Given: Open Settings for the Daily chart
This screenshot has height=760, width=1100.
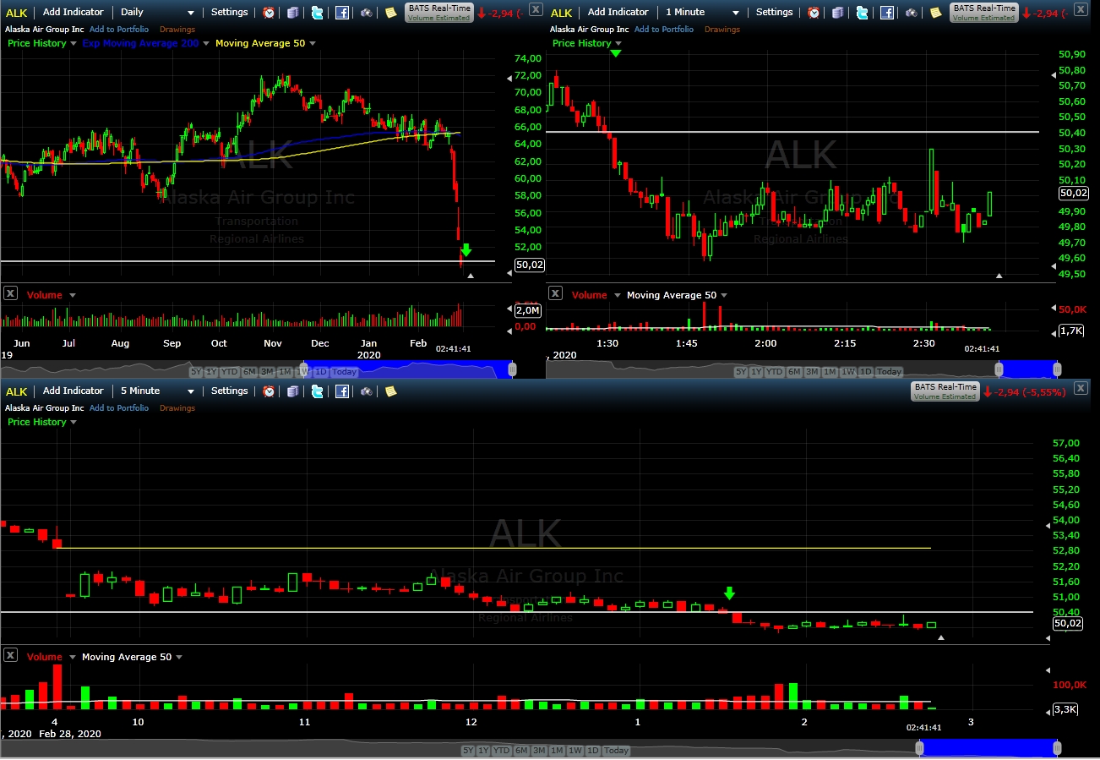Looking at the screenshot, I should [230, 13].
